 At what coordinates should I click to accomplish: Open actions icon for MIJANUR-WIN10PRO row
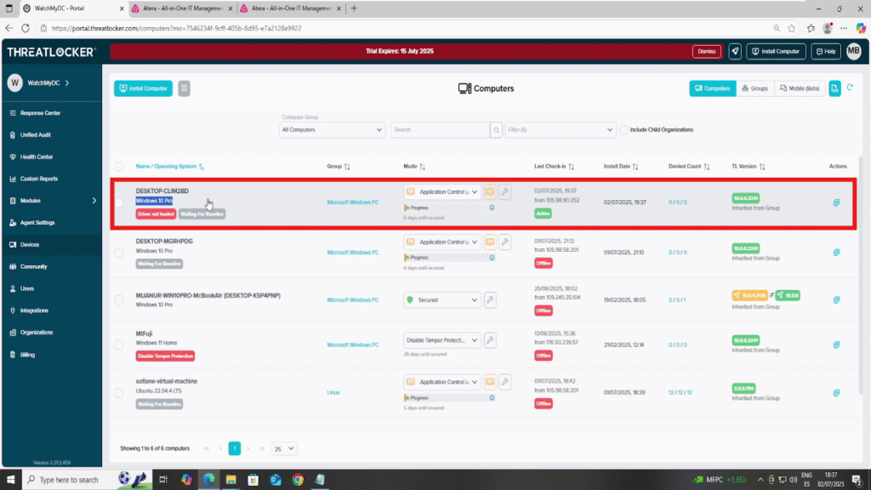pyautogui.click(x=836, y=300)
